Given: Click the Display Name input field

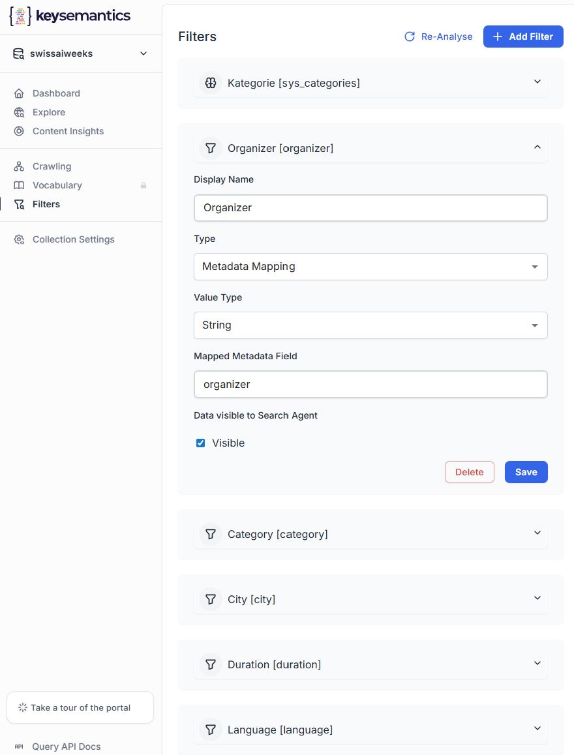Looking at the screenshot, I should coord(370,208).
